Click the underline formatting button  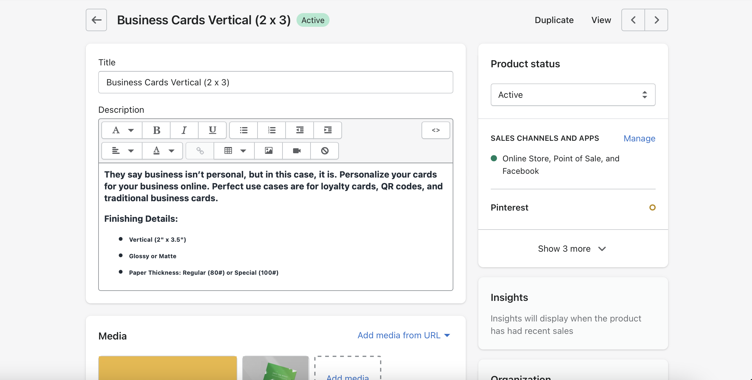(212, 130)
